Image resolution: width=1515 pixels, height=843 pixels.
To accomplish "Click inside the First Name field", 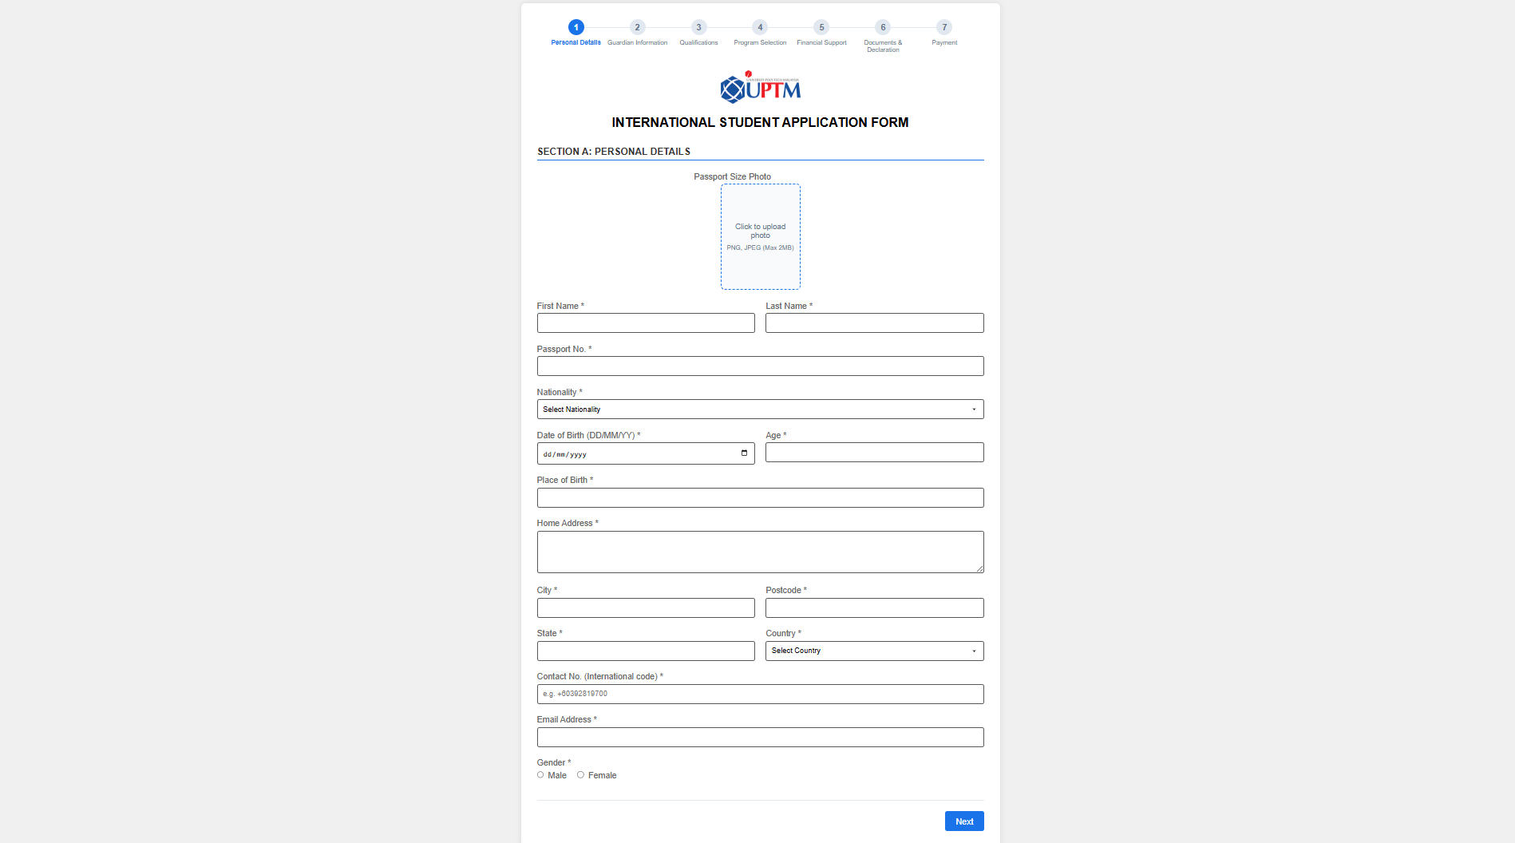I will tap(645, 323).
